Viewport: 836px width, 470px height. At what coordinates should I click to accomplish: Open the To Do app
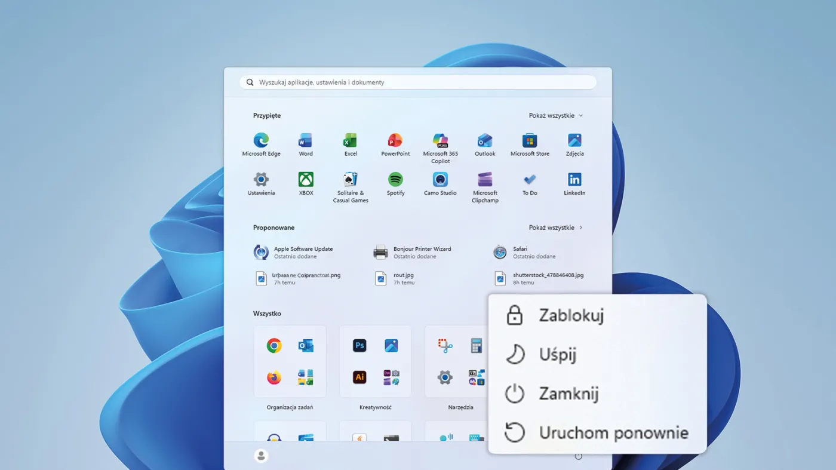(530, 184)
